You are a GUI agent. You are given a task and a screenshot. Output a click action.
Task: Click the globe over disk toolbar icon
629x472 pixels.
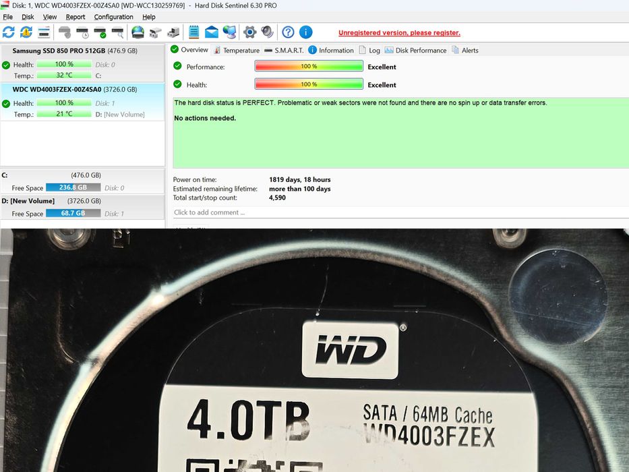tap(138, 32)
